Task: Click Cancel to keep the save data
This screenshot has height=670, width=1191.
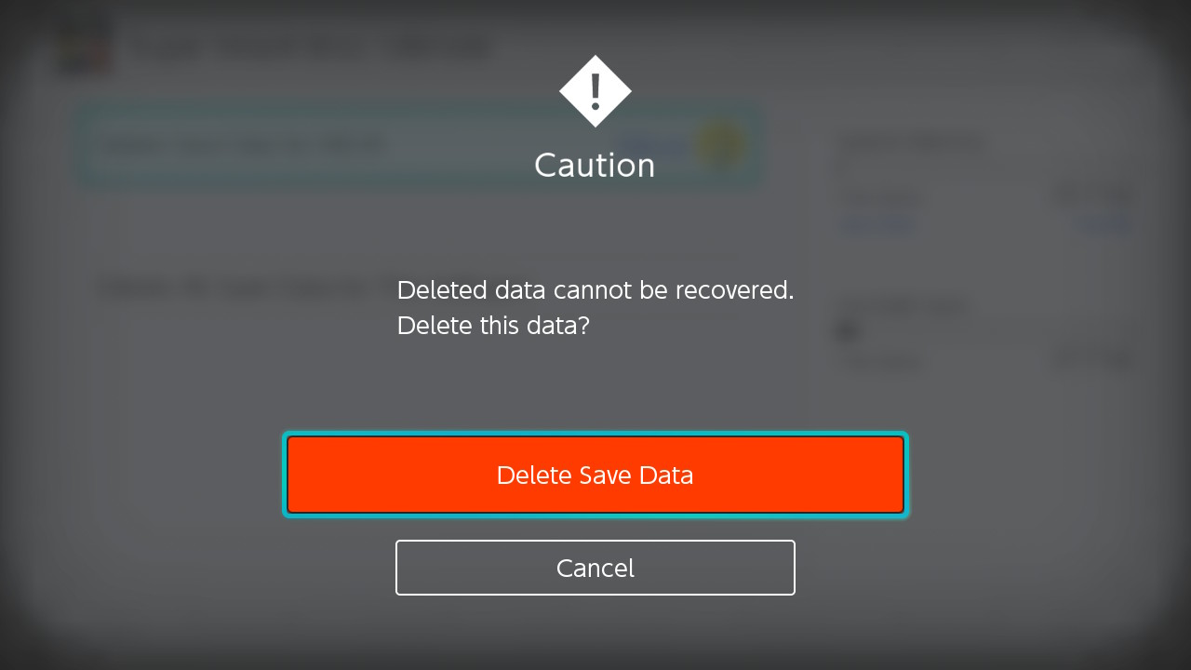Action: click(595, 568)
